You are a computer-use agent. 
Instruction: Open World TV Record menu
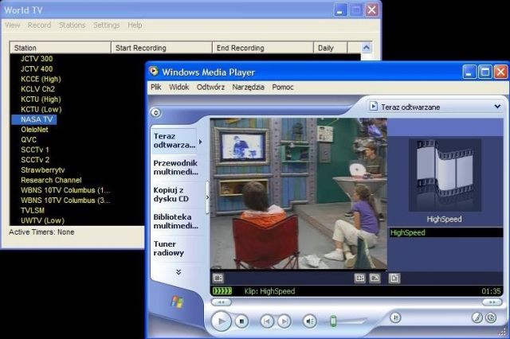(39, 25)
